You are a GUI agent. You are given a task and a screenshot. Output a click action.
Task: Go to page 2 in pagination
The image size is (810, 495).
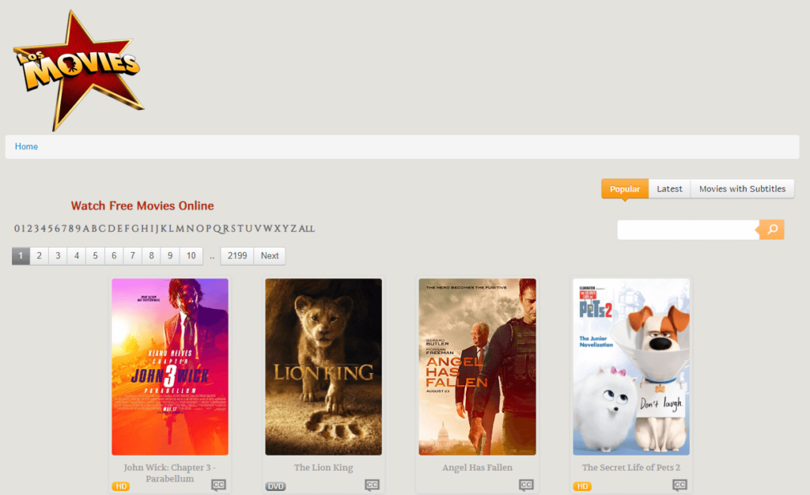40,255
